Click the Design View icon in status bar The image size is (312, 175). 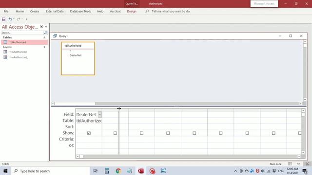point(308,164)
